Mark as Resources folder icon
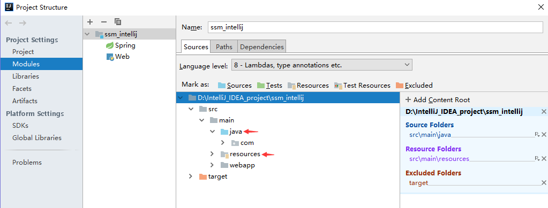Screen dimensions: 548x208 292,86
